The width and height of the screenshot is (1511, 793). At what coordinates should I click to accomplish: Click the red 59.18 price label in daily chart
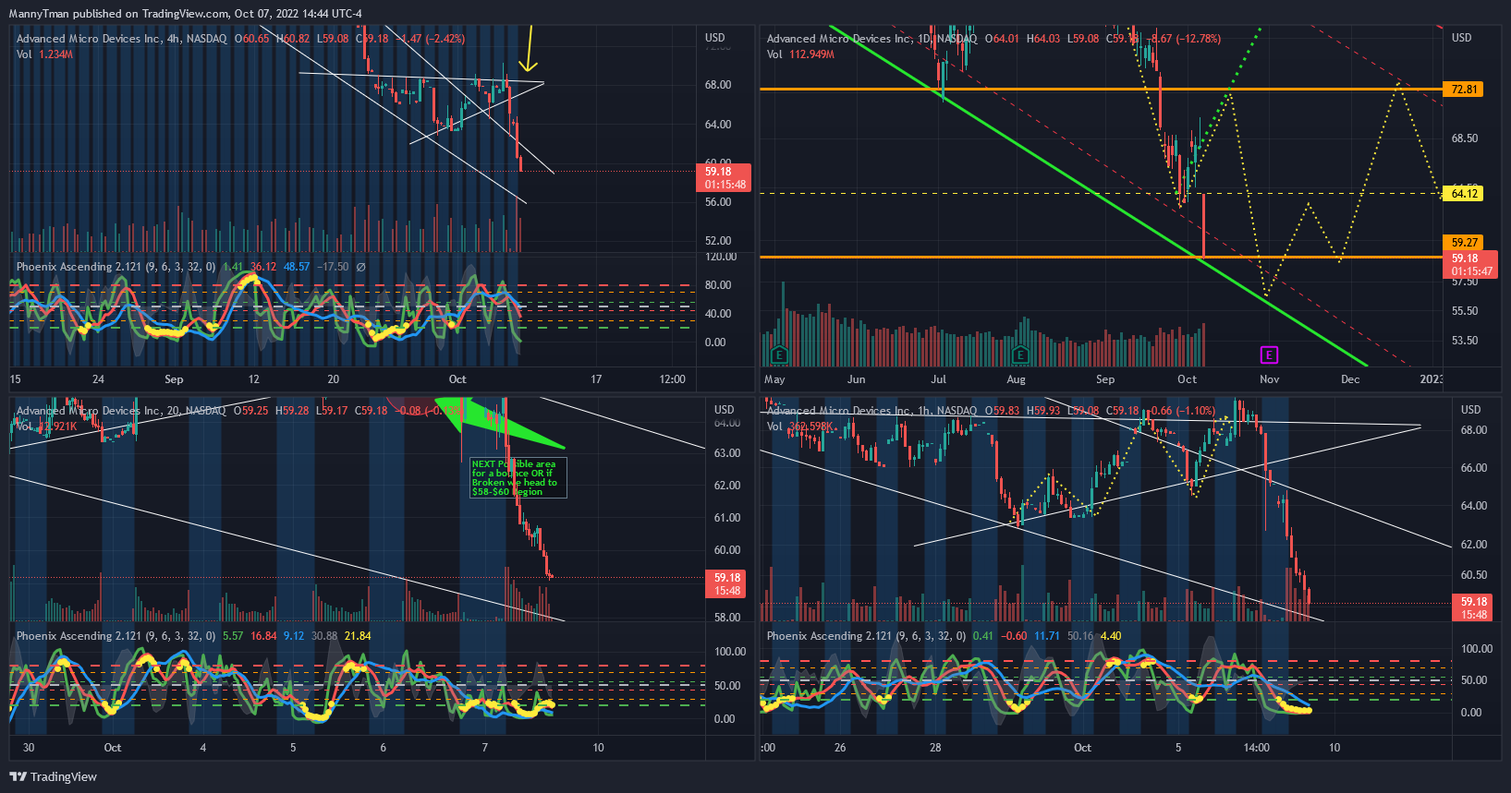point(1470,265)
